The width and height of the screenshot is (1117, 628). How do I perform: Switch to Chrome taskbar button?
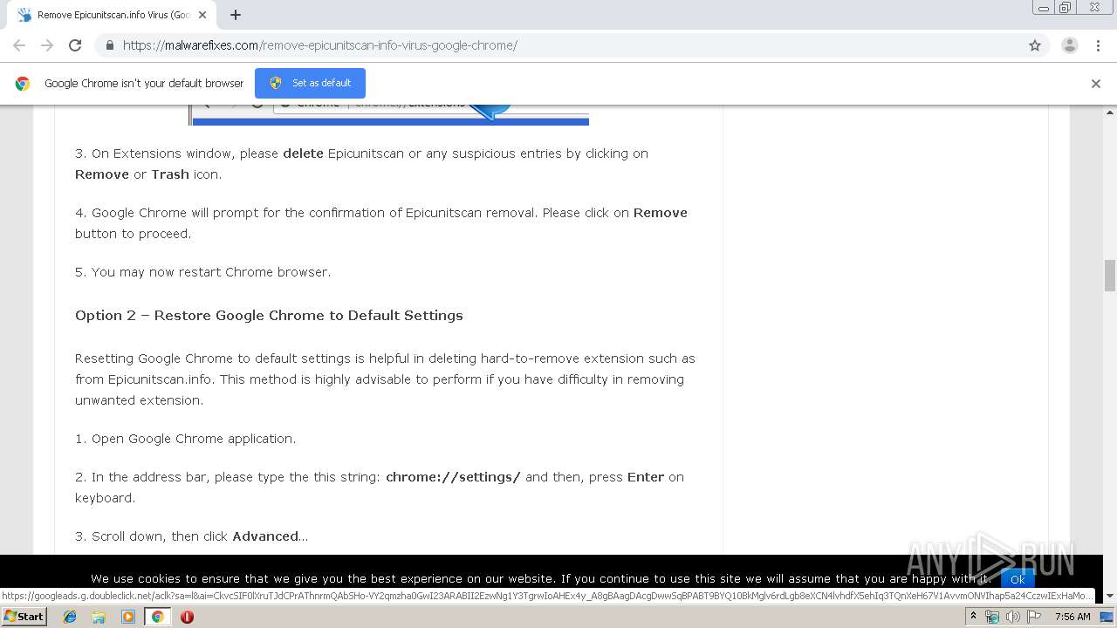point(157,617)
